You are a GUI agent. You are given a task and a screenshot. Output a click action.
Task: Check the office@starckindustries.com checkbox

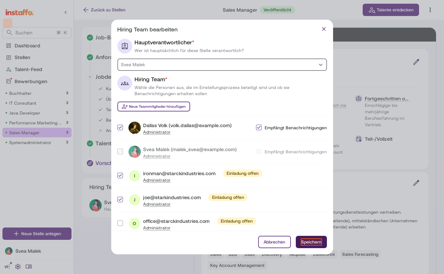tap(120, 223)
